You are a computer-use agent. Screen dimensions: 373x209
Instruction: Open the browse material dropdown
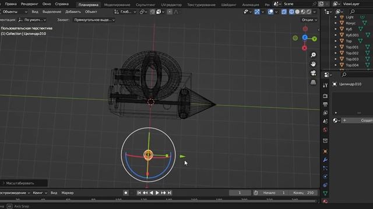(336, 121)
